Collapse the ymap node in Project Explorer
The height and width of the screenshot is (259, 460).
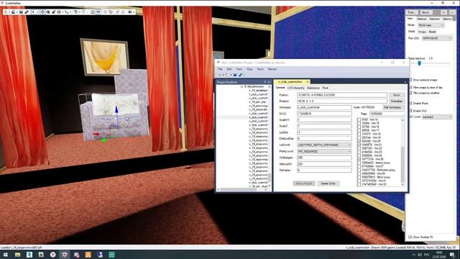pos(241,87)
